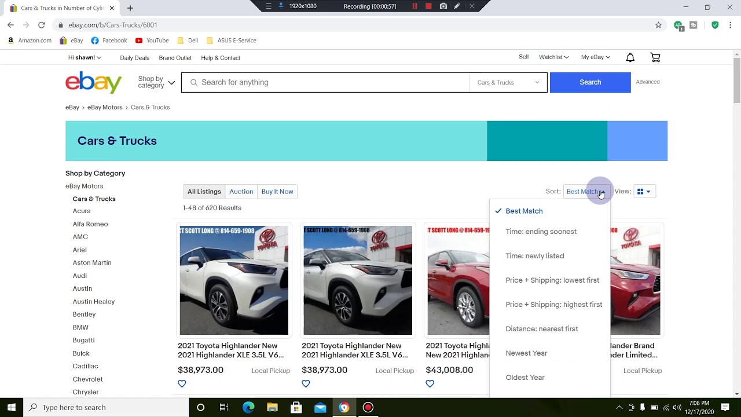Sort by Price + Shipping: lowest first
741x417 pixels.
[x=552, y=280]
